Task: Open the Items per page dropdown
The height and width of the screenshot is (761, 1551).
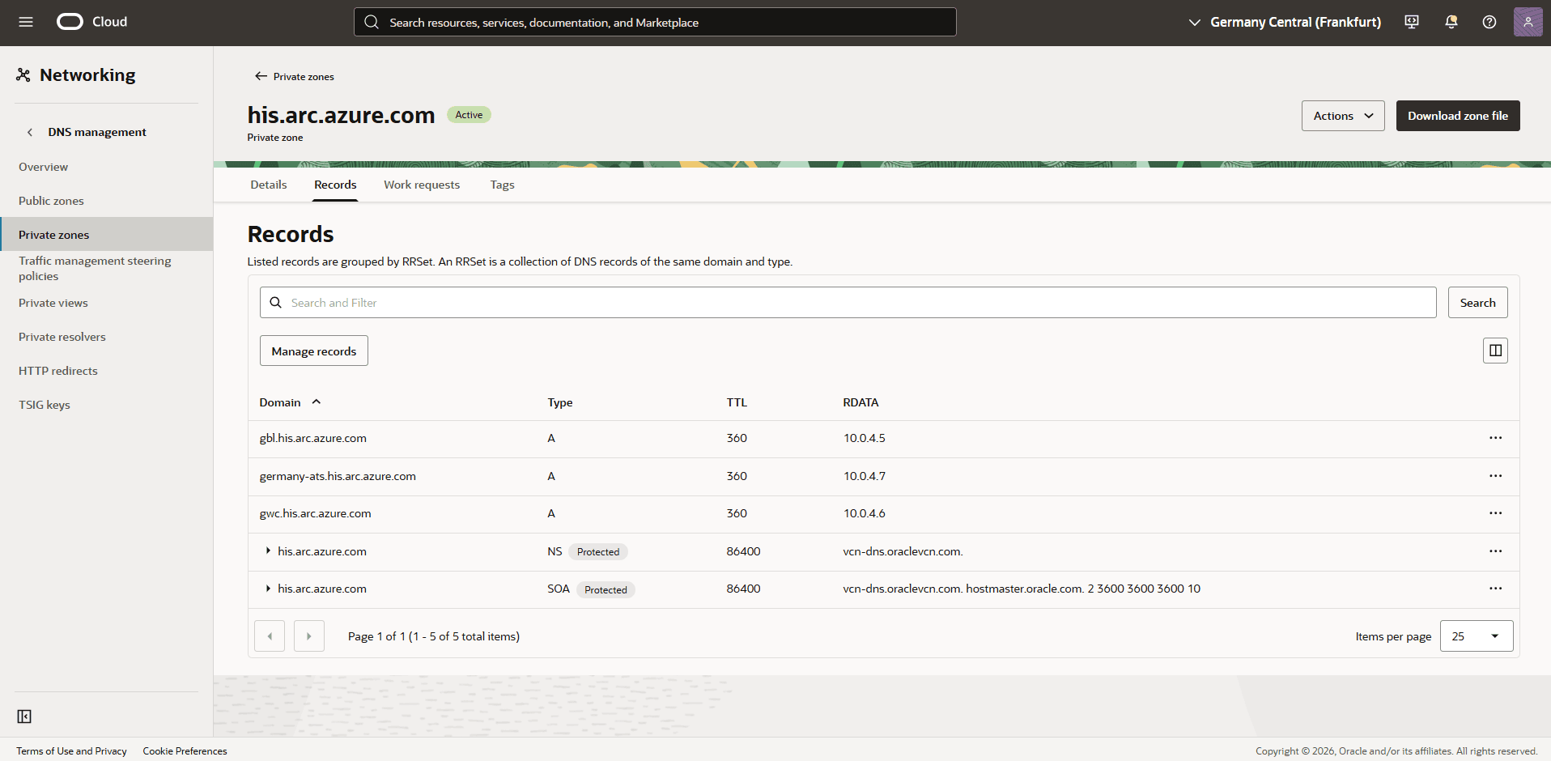Action: pos(1477,636)
